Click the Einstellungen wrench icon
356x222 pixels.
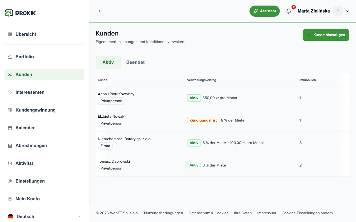10,181
